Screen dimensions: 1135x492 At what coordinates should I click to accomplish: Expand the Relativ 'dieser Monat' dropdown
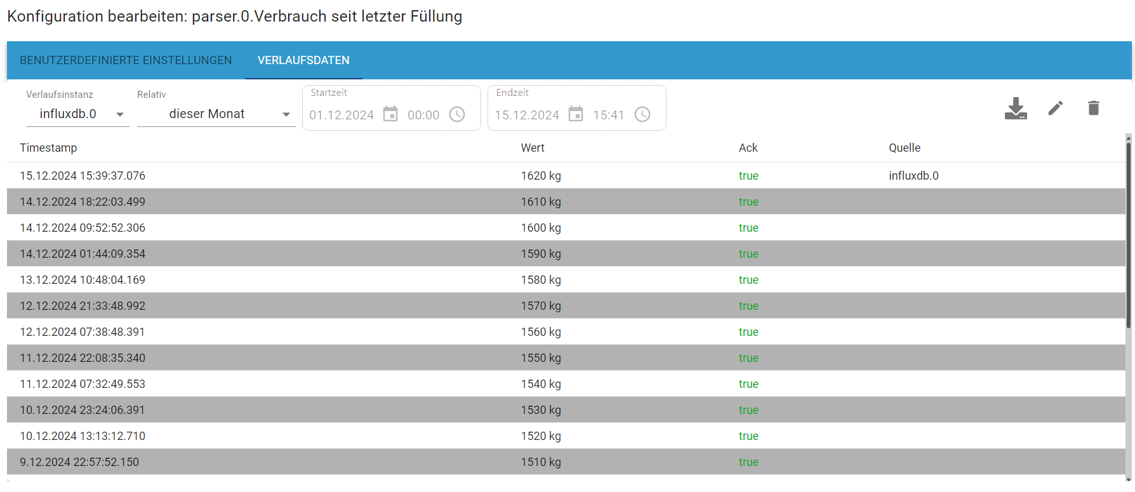pyautogui.click(x=216, y=114)
